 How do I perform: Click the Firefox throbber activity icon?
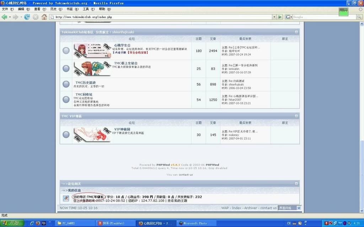[360, 9]
